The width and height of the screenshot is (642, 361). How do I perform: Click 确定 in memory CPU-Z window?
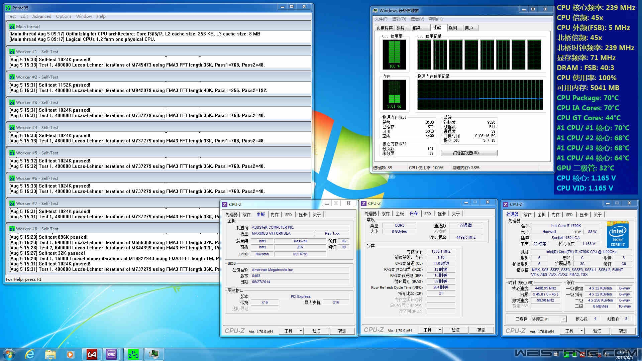pyautogui.click(x=481, y=330)
